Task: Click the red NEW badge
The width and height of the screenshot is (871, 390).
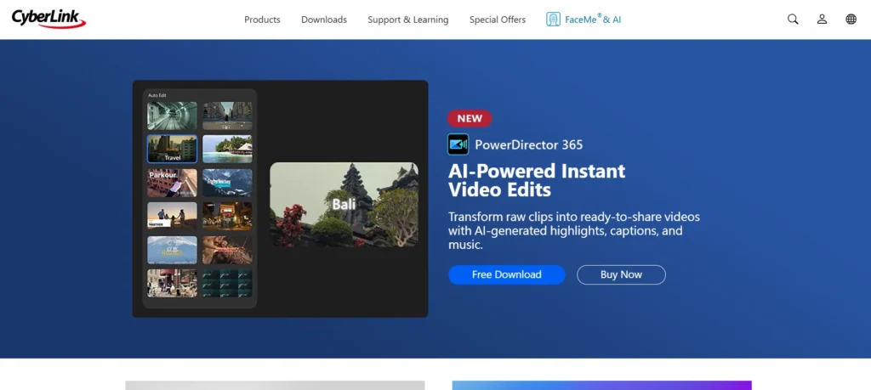Action: [x=470, y=118]
